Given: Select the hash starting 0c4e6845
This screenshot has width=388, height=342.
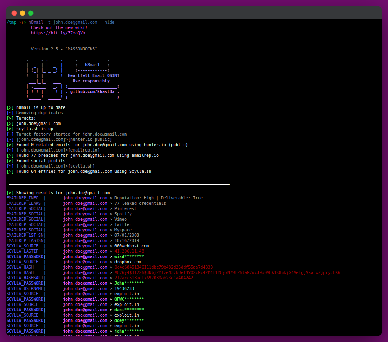Looking at the screenshot, I should 164,267.
